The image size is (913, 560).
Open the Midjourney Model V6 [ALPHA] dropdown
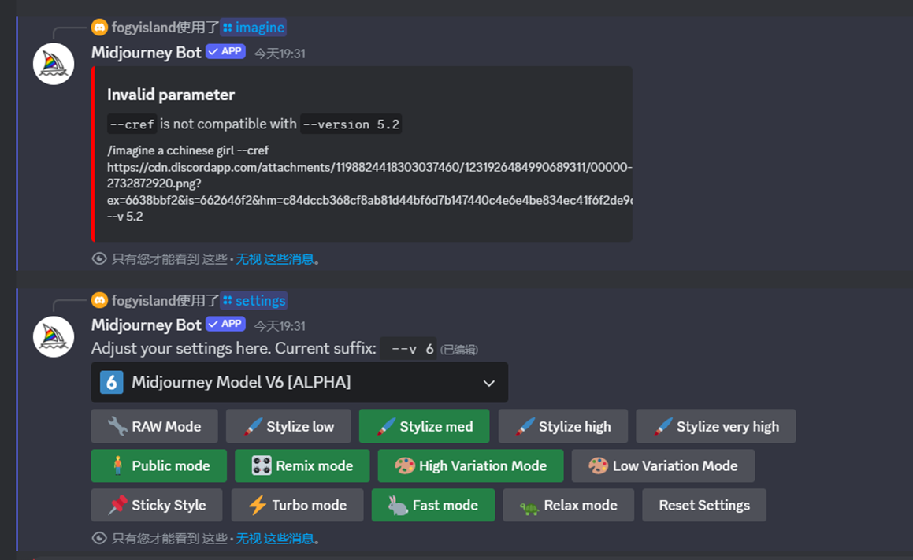click(300, 383)
